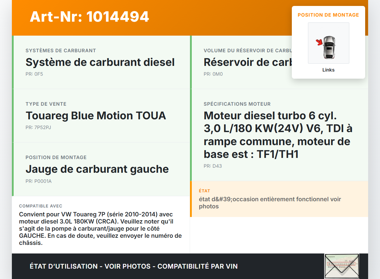This screenshot has height=279, width=380.
Task: Click the PR: 0F5 code
Action: tap(34, 74)
